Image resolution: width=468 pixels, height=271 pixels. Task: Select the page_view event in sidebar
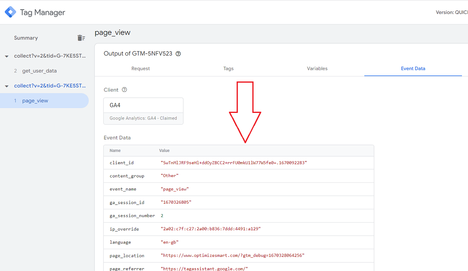point(35,101)
